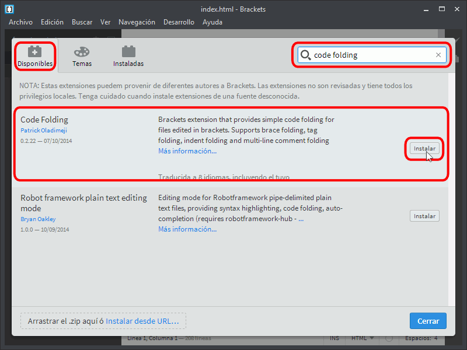Install the Code Folding extension
The height and width of the screenshot is (350, 467).
424,149
